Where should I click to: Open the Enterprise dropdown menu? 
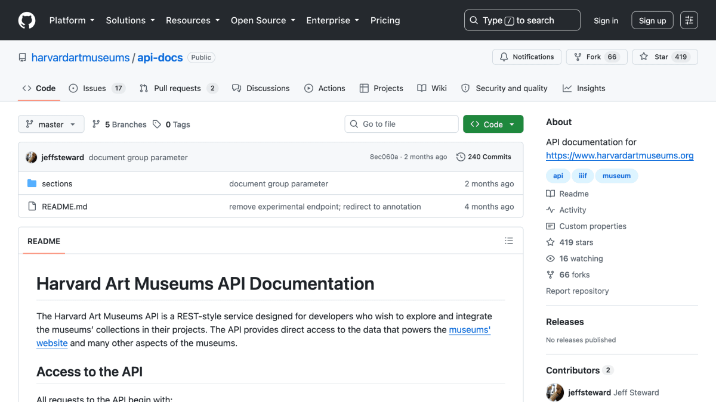pyautogui.click(x=332, y=20)
